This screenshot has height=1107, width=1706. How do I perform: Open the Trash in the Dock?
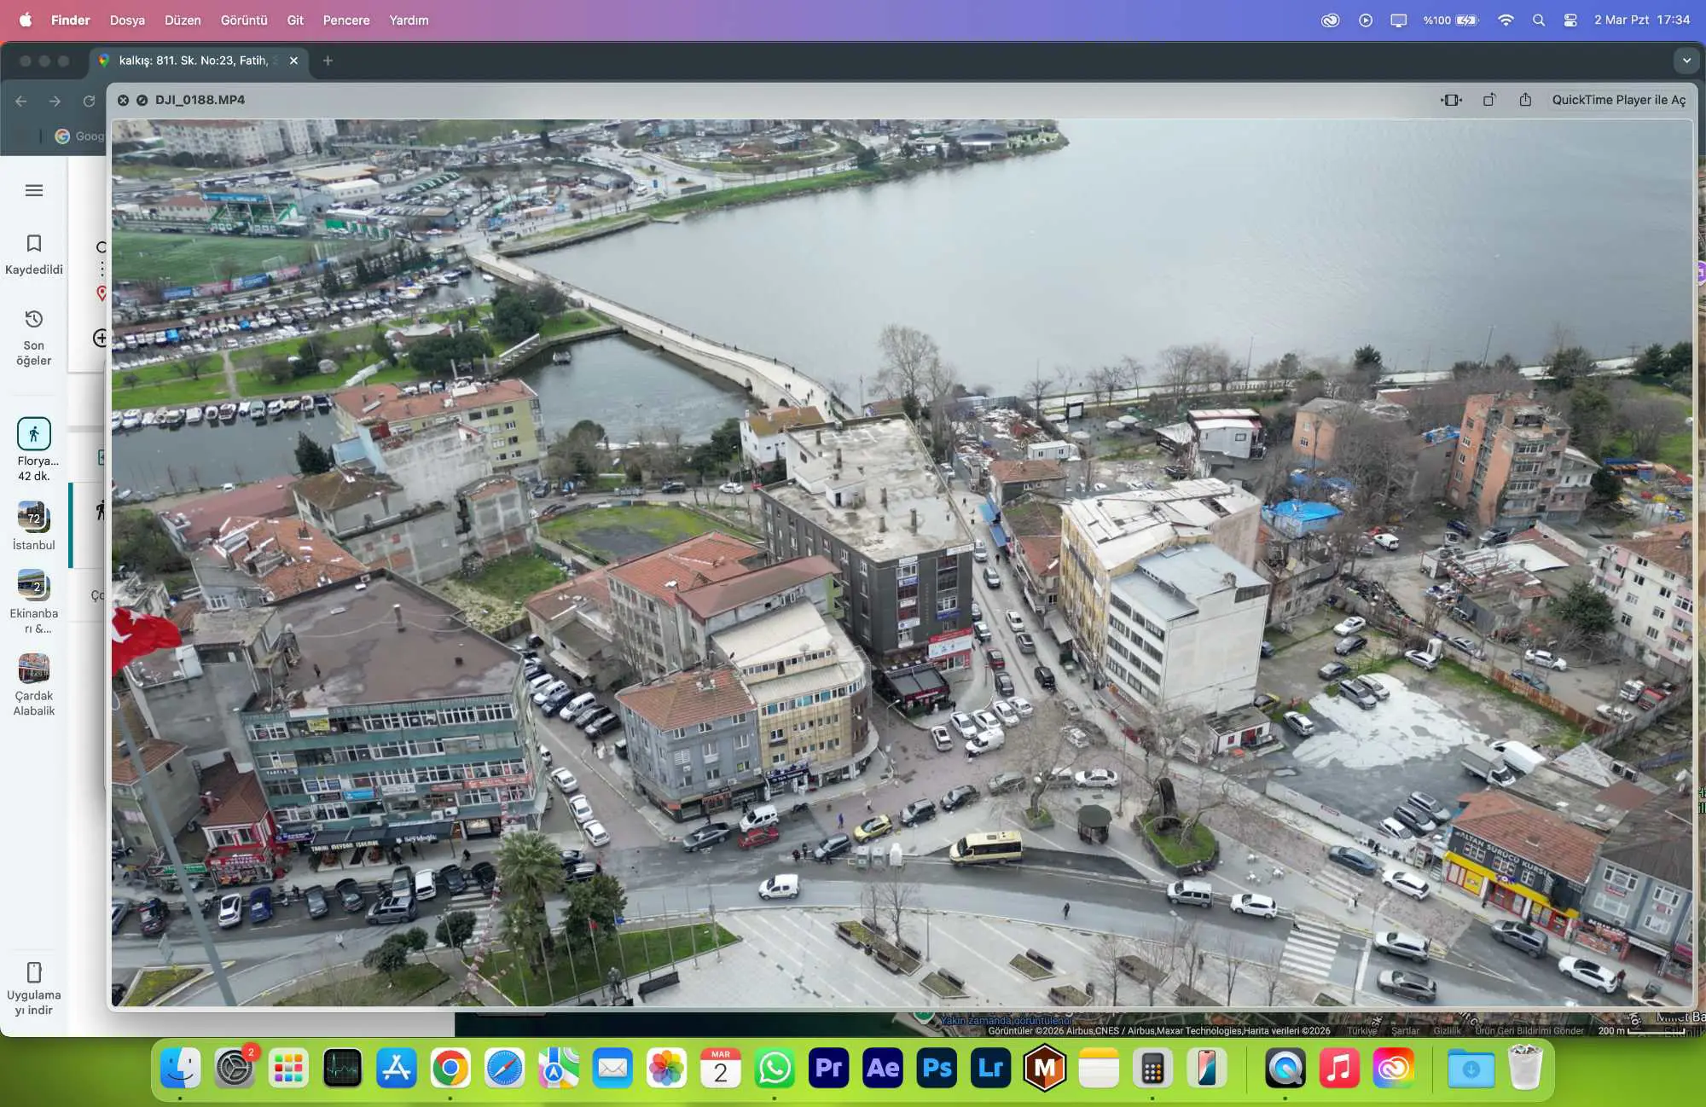pyautogui.click(x=1525, y=1068)
